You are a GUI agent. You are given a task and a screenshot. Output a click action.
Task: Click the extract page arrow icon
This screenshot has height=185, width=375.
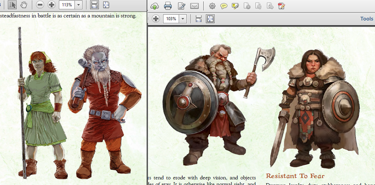pos(270,6)
